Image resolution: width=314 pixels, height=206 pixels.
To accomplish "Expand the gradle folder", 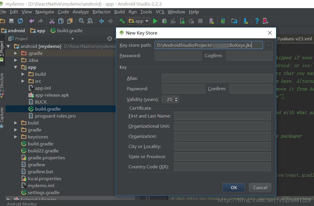I will click(x=16, y=130).
